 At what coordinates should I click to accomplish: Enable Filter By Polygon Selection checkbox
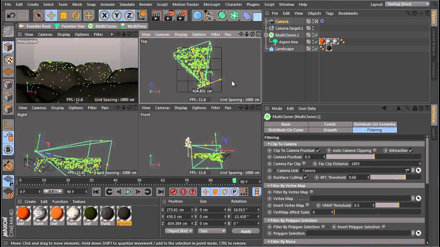coord(323,227)
